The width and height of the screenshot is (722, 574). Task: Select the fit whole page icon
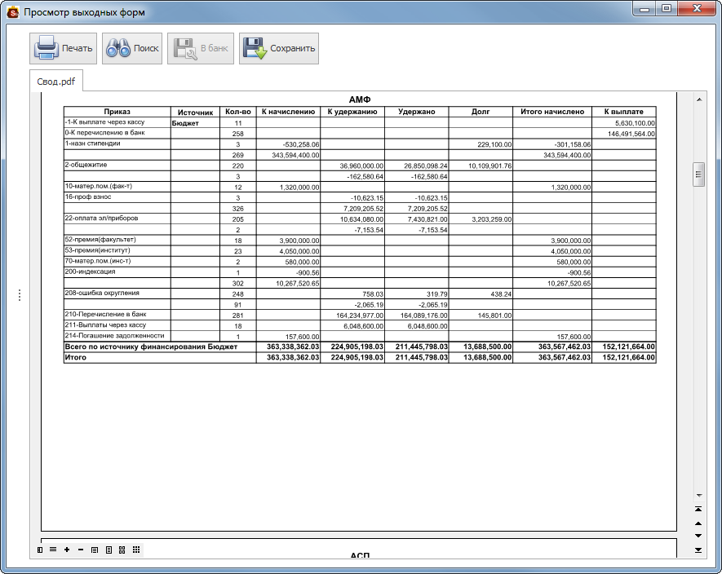[109, 550]
